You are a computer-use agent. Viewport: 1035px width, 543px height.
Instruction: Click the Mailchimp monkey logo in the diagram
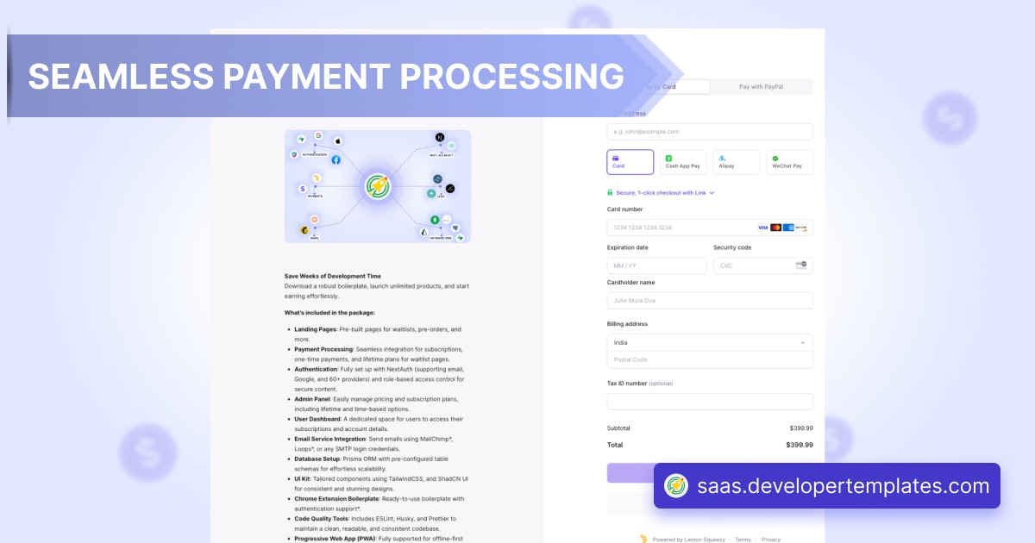pos(304,230)
